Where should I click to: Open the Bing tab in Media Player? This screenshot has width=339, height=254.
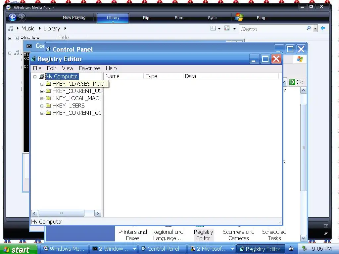click(x=261, y=18)
